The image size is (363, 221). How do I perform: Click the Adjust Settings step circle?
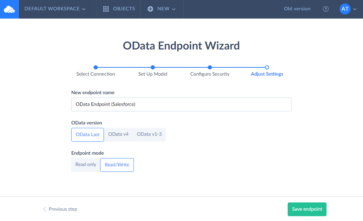[x=267, y=67]
